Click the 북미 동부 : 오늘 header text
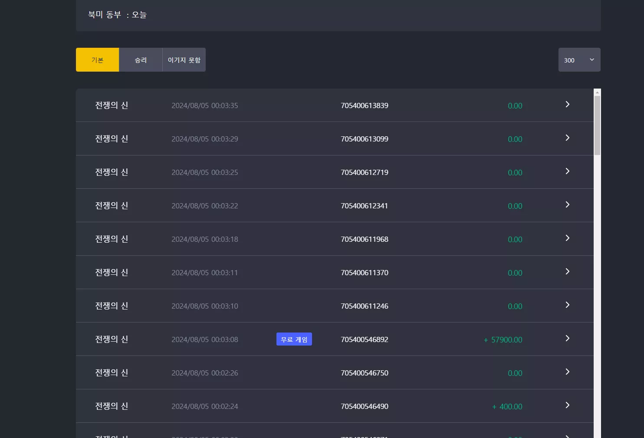644x438 pixels. [x=117, y=15]
